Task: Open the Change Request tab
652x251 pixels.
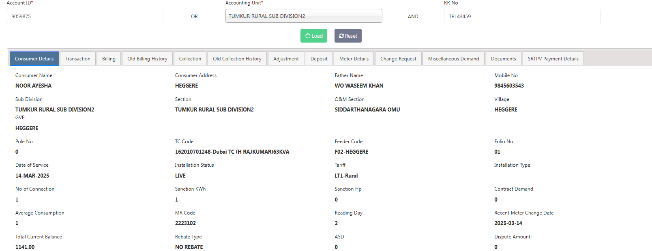Action: pos(398,59)
